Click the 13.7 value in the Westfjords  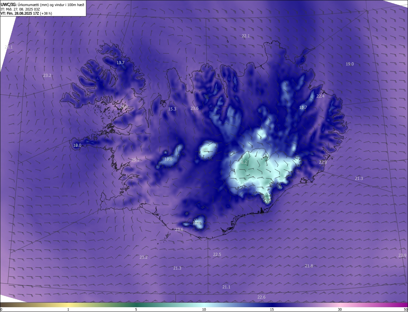120,63
